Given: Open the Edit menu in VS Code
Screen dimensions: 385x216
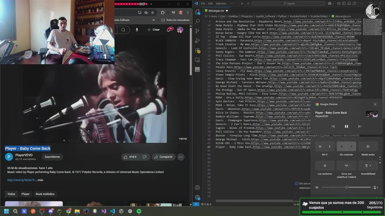Looking at the screenshot, I should [x=210, y=4].
